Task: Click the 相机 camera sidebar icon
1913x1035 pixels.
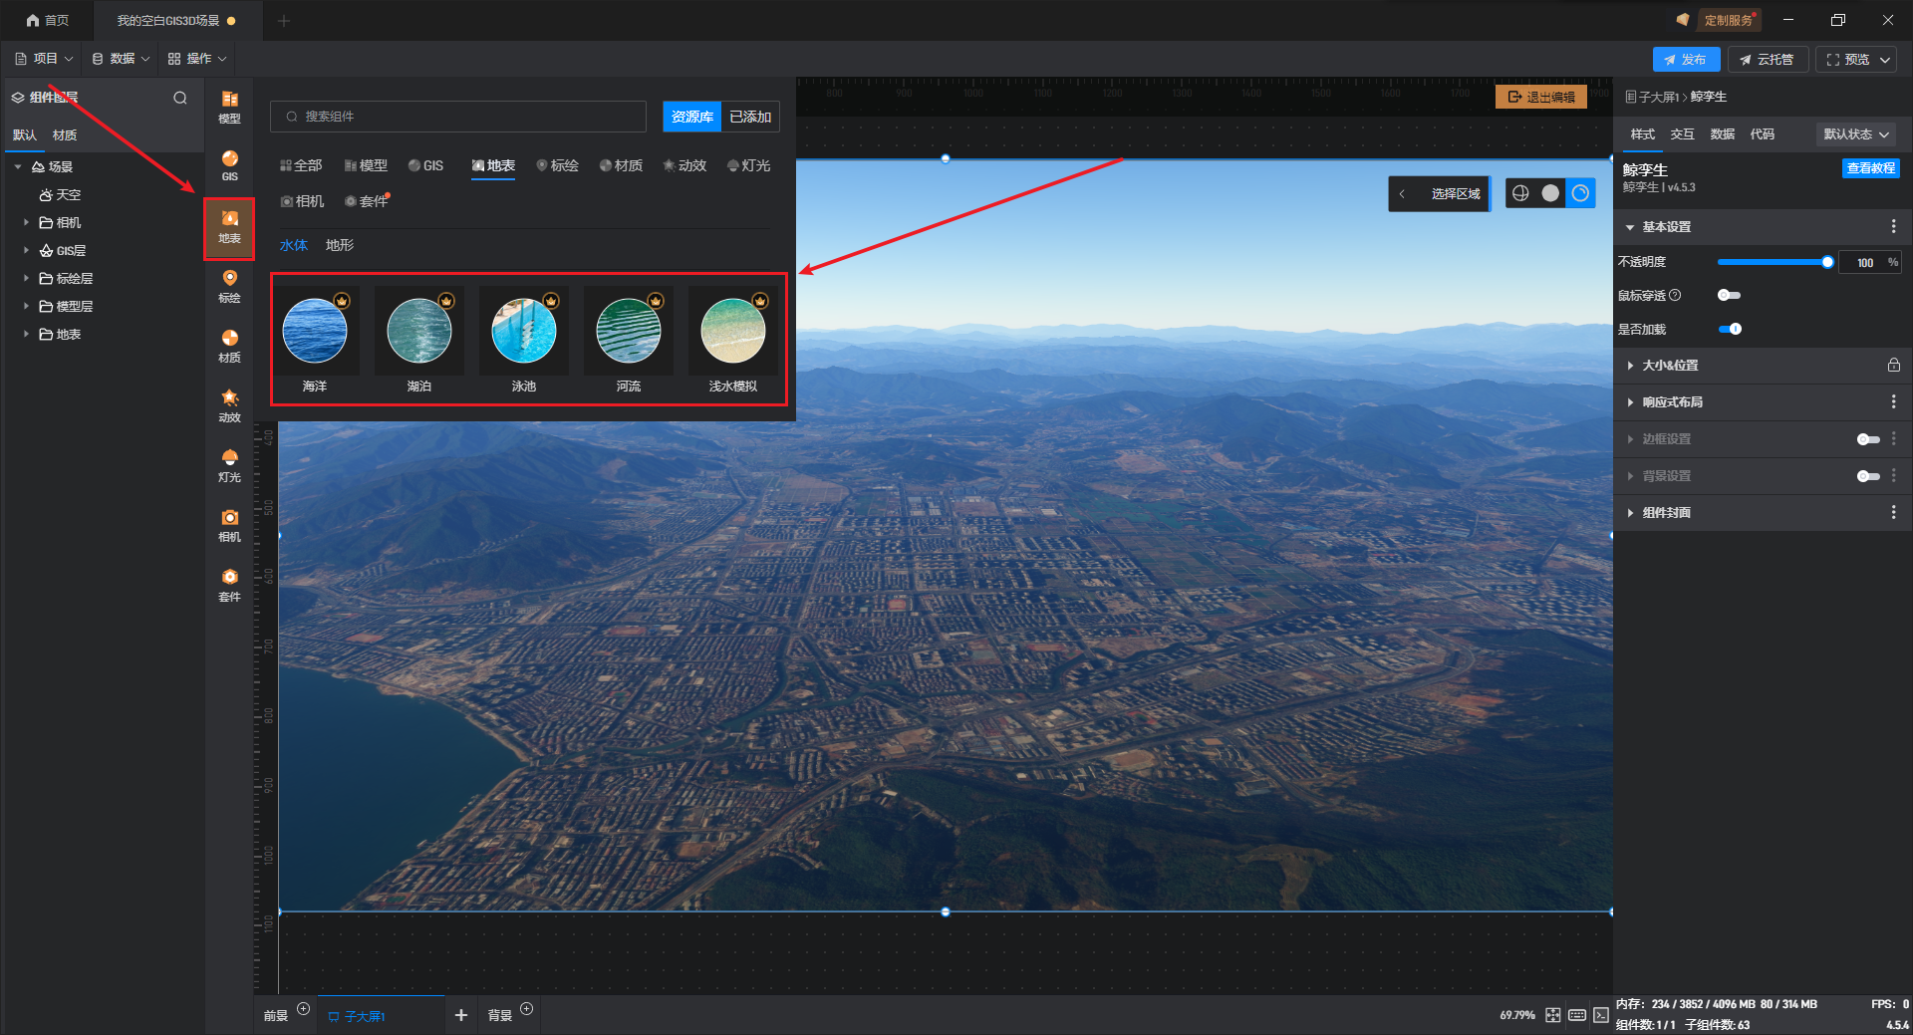Action: (229, 525)
